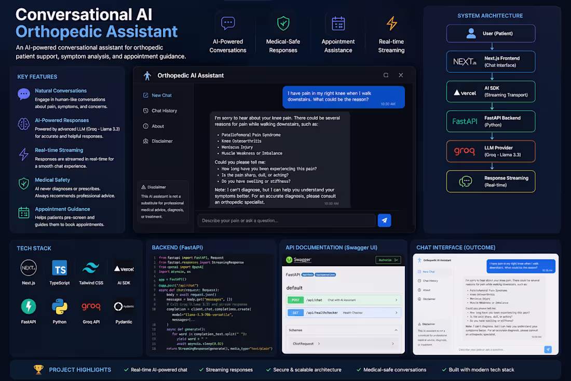Click the Python logo
This screenshot has width=571, height=381.
(59, 306)
